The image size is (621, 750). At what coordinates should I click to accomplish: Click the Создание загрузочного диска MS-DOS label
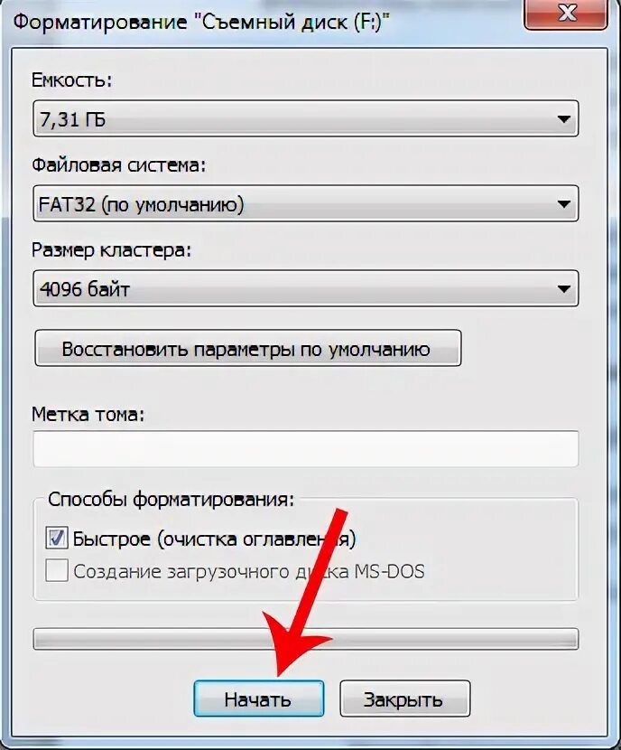249,572
